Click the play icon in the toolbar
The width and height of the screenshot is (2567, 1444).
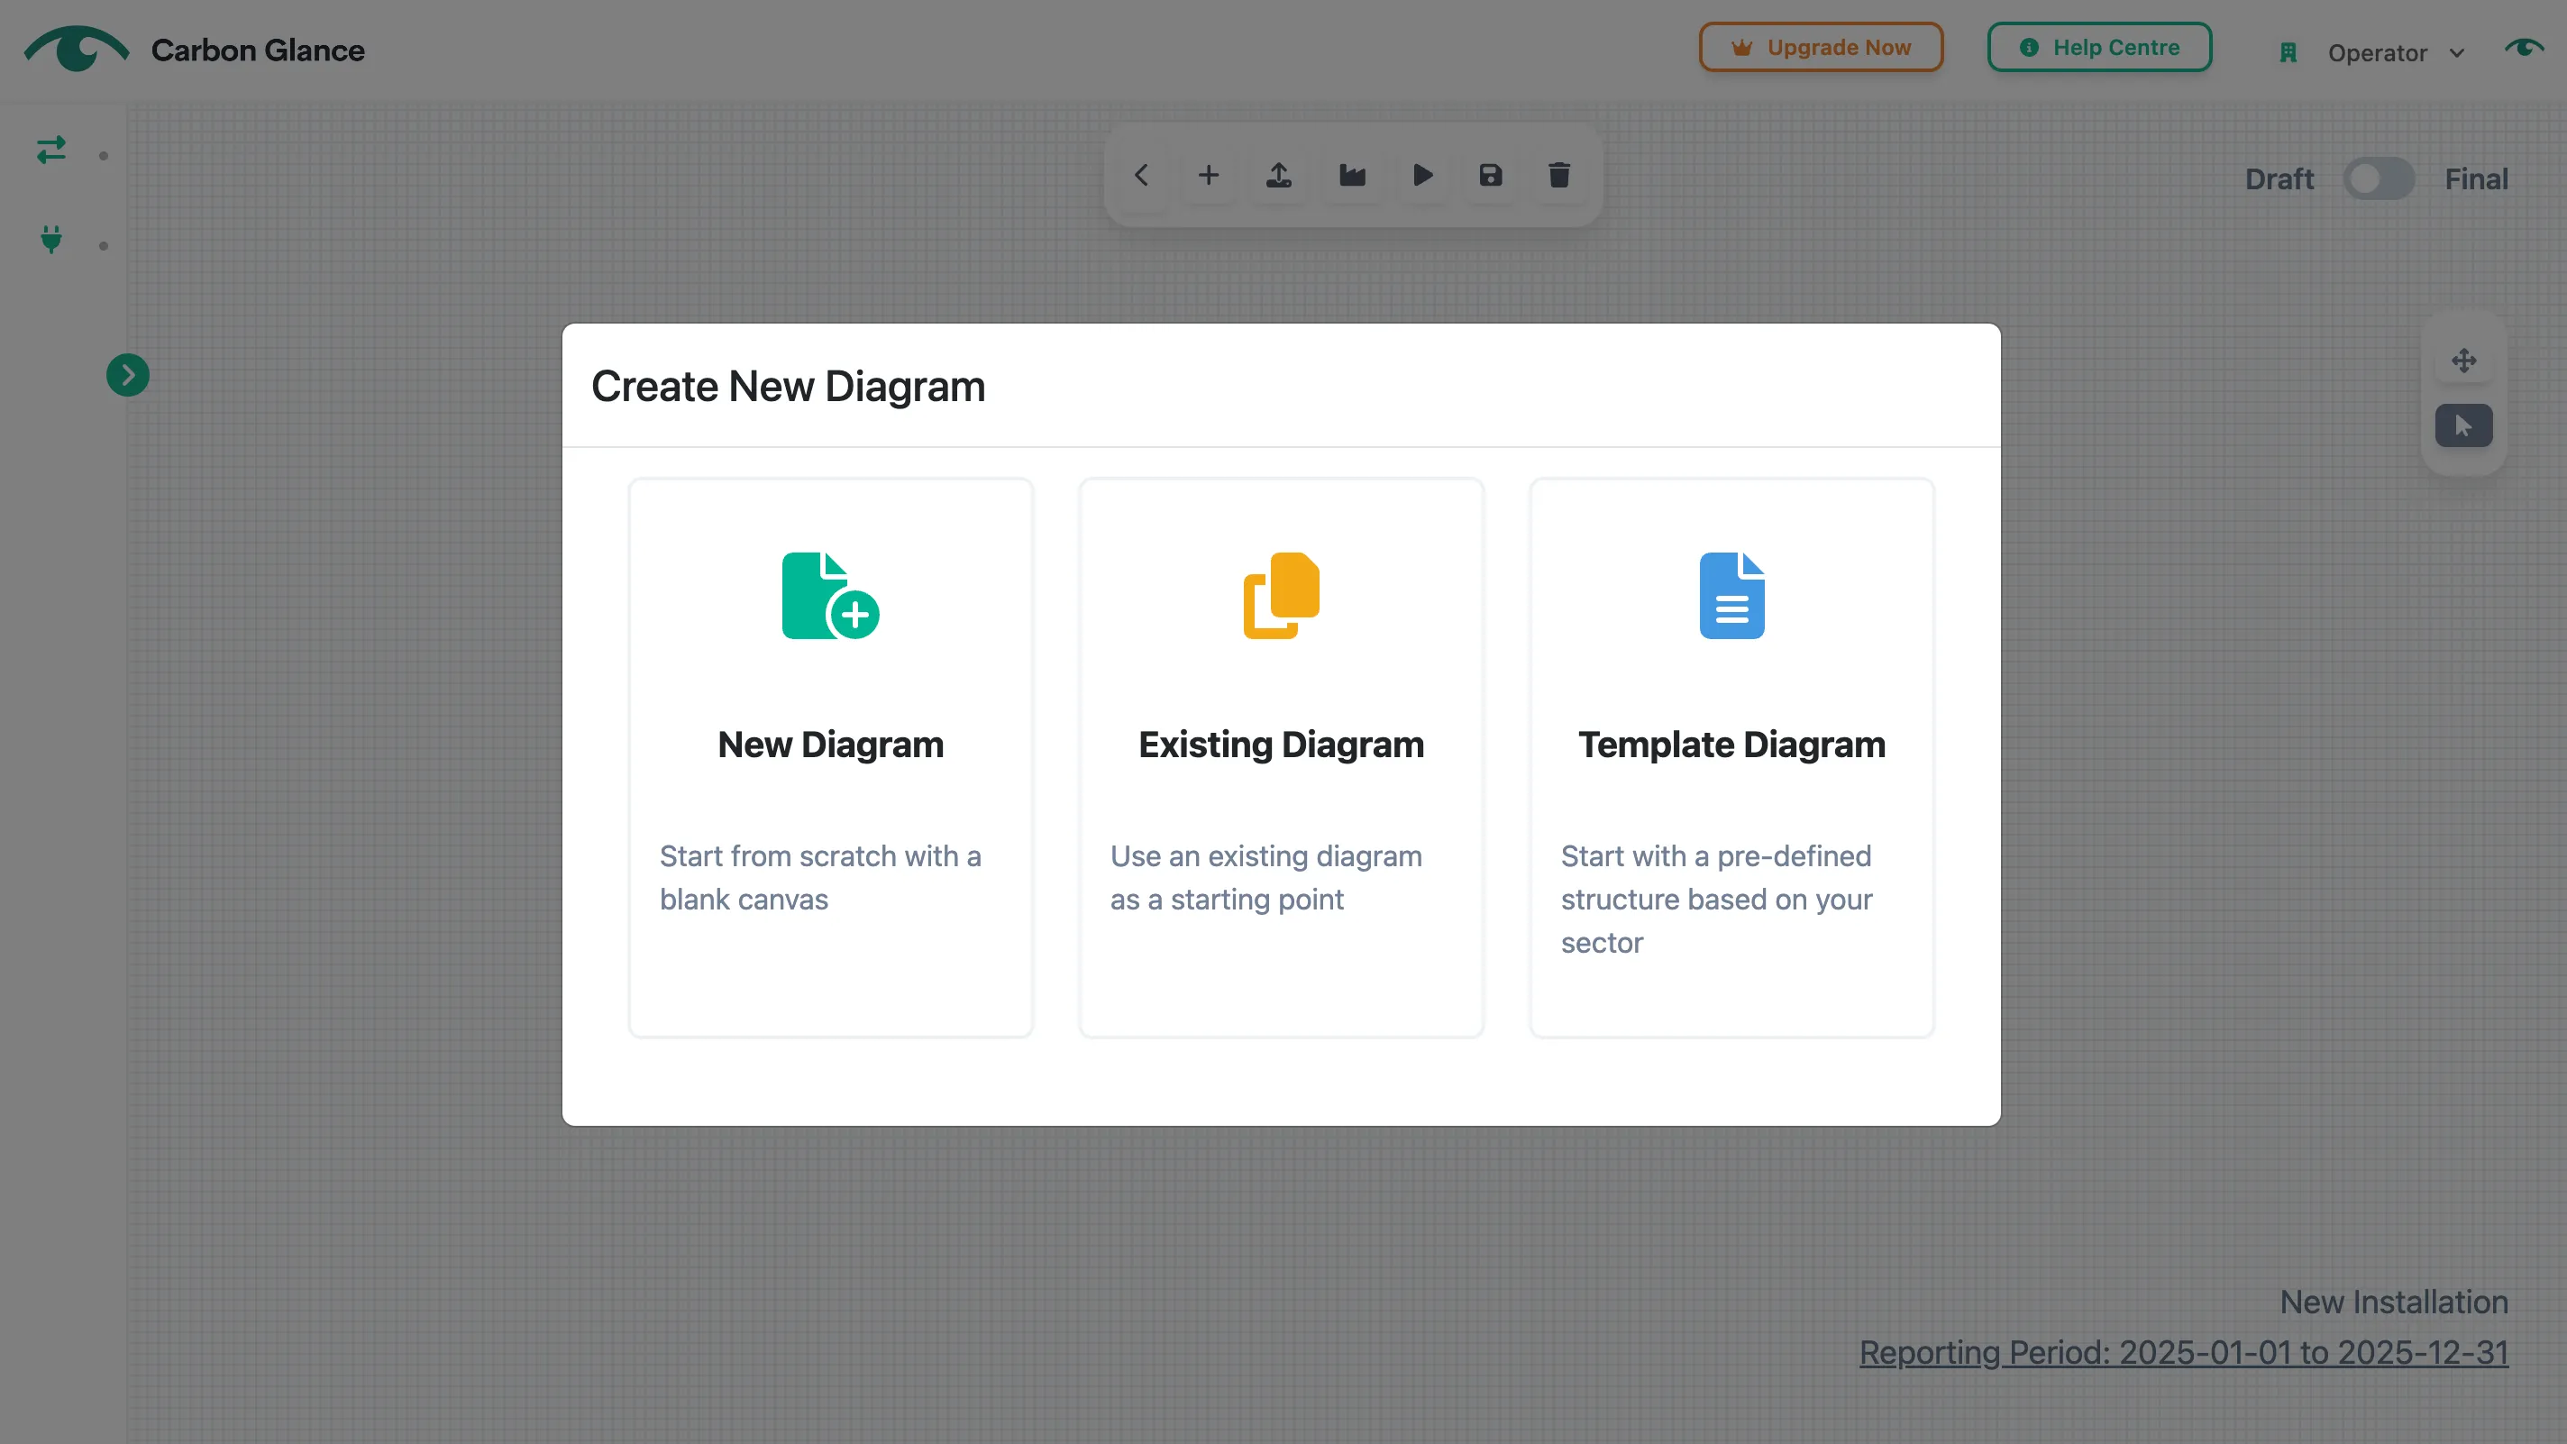click(1423, 176)
